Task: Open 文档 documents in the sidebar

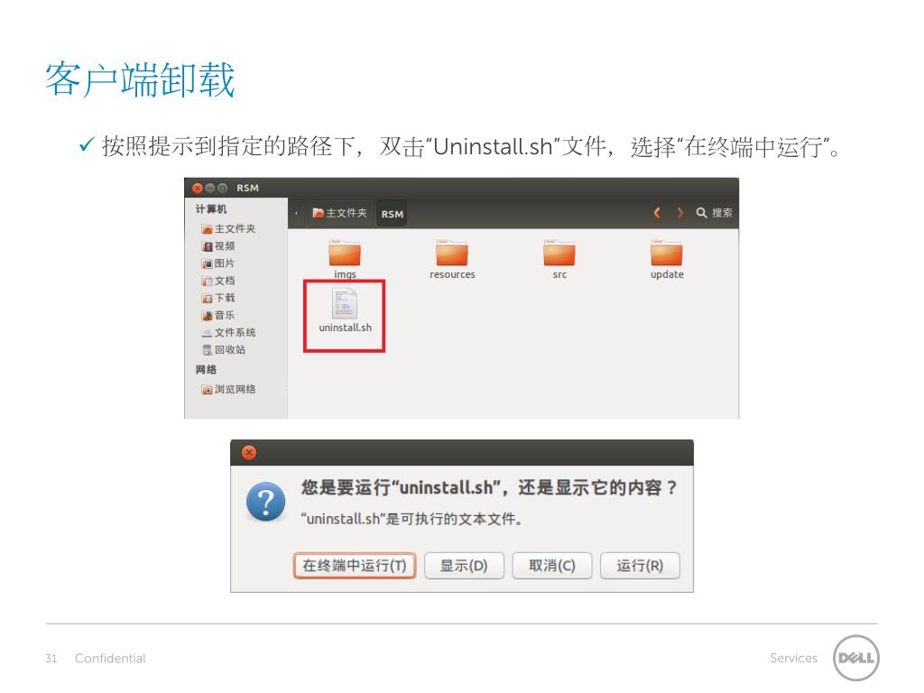Action: click(218, 281)
